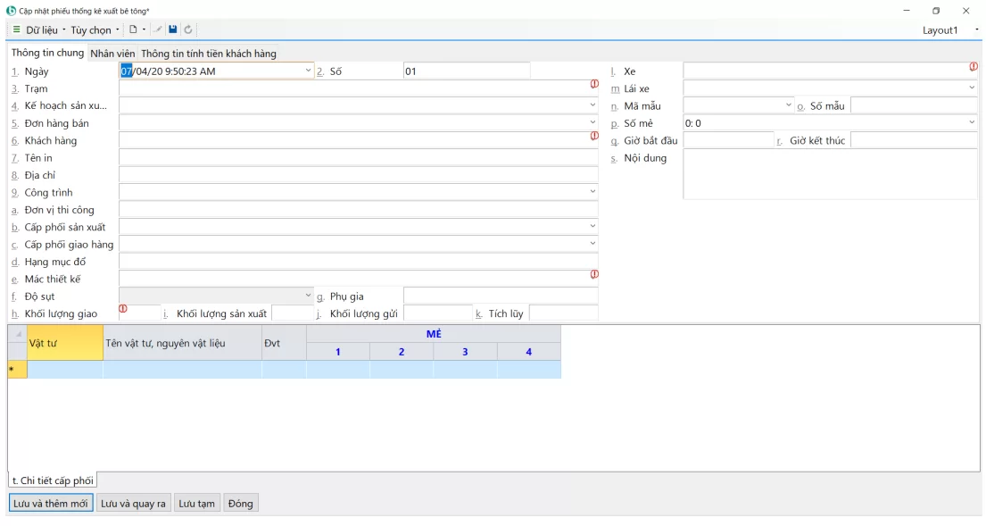986x526 pixels.
Task: Open the Dữ liệu menu
Action: (x=42, y=29)
